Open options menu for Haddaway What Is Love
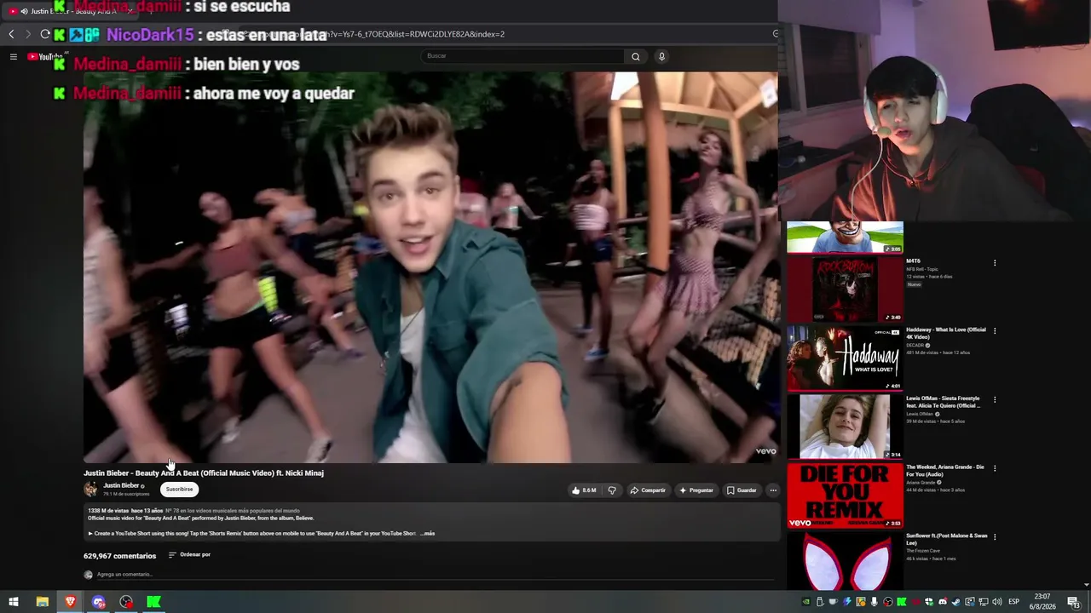This screenshot has height=613, width=1091. pos(995,331)
